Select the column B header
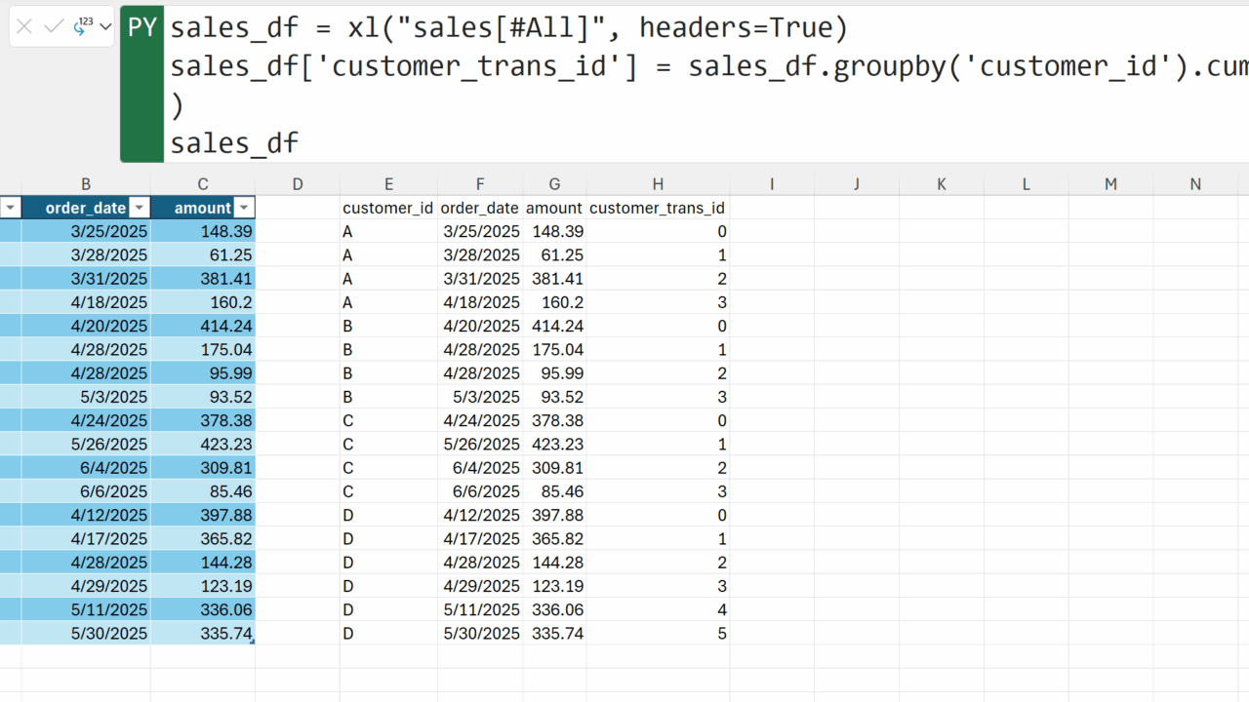This screenshot has height=702, width=1249. pos(86,183)
